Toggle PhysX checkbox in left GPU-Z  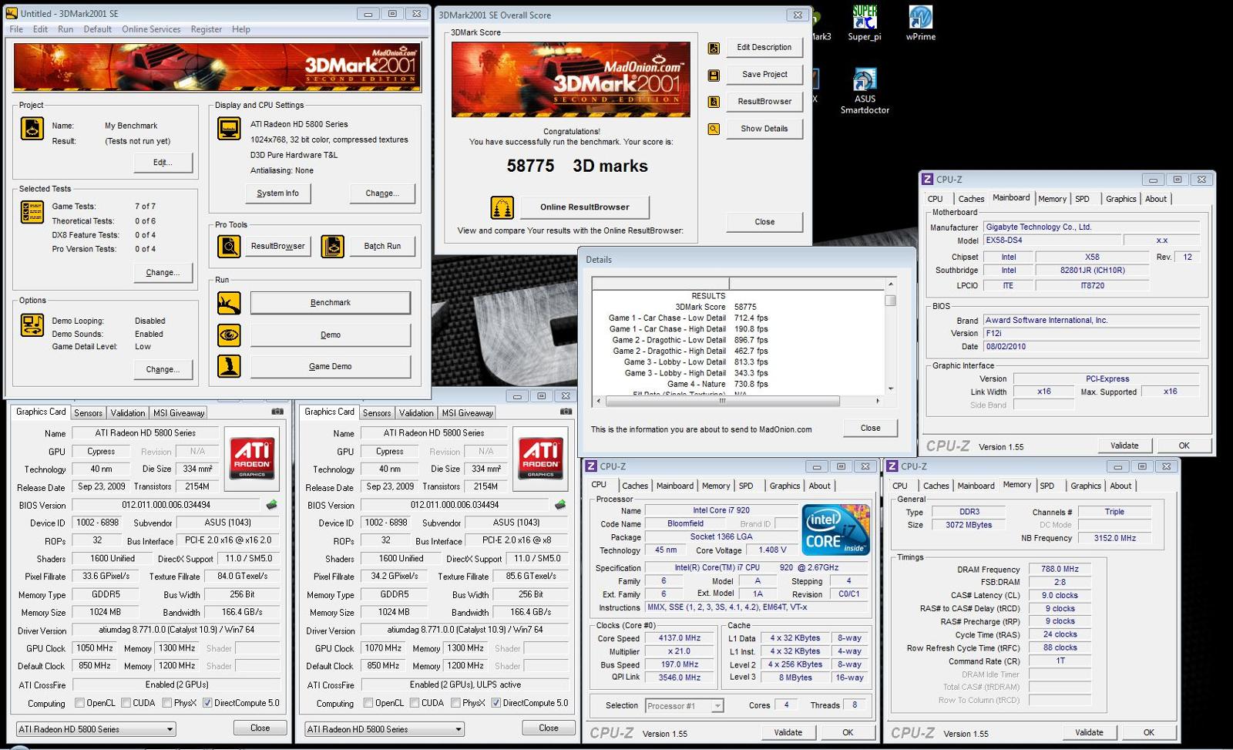click(166, 703)
